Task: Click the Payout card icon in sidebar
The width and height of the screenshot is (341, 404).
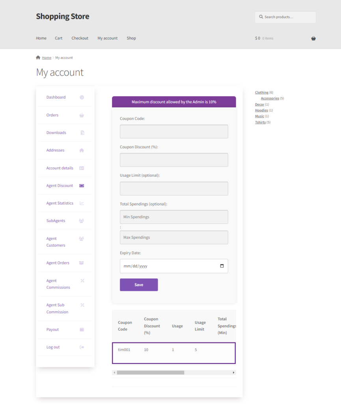Action: pyautogui.click(x=82, y=329)
